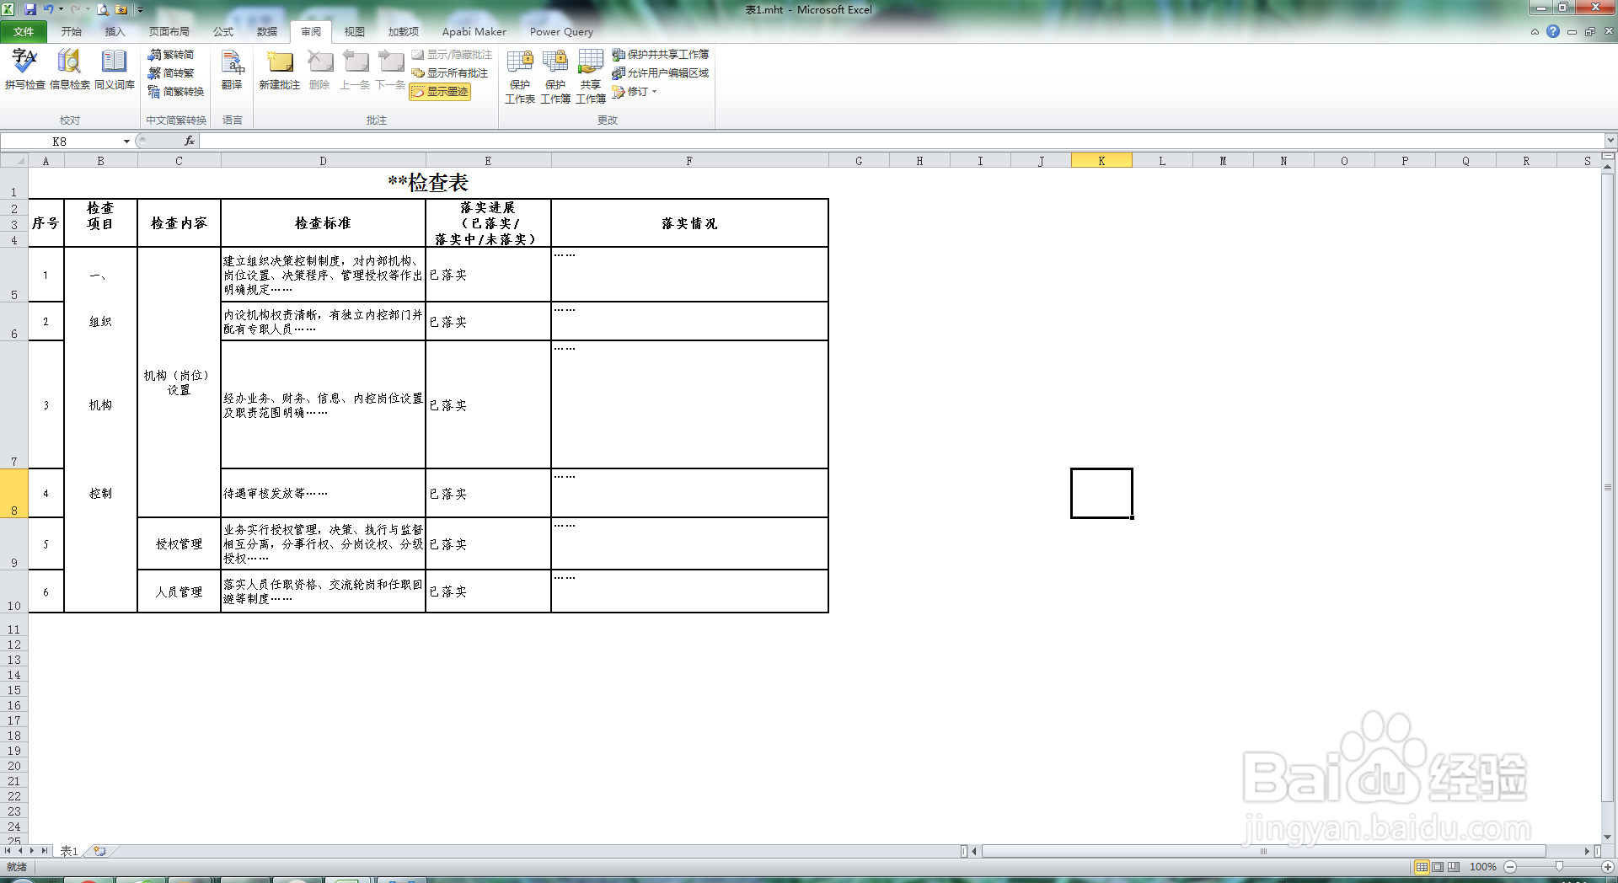Switch to the 插入 ribbon tab
This screenshot has width=1618, height=883.
coord(115,32)
